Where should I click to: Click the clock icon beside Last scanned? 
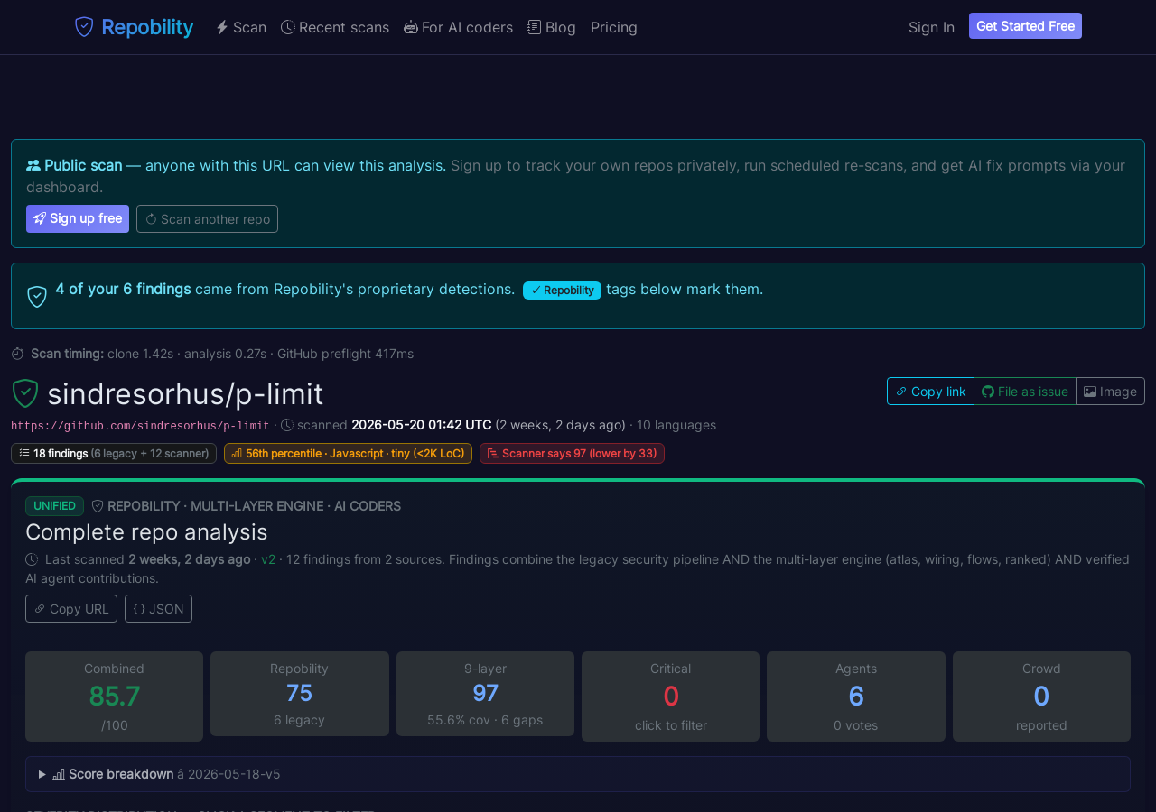32,559
